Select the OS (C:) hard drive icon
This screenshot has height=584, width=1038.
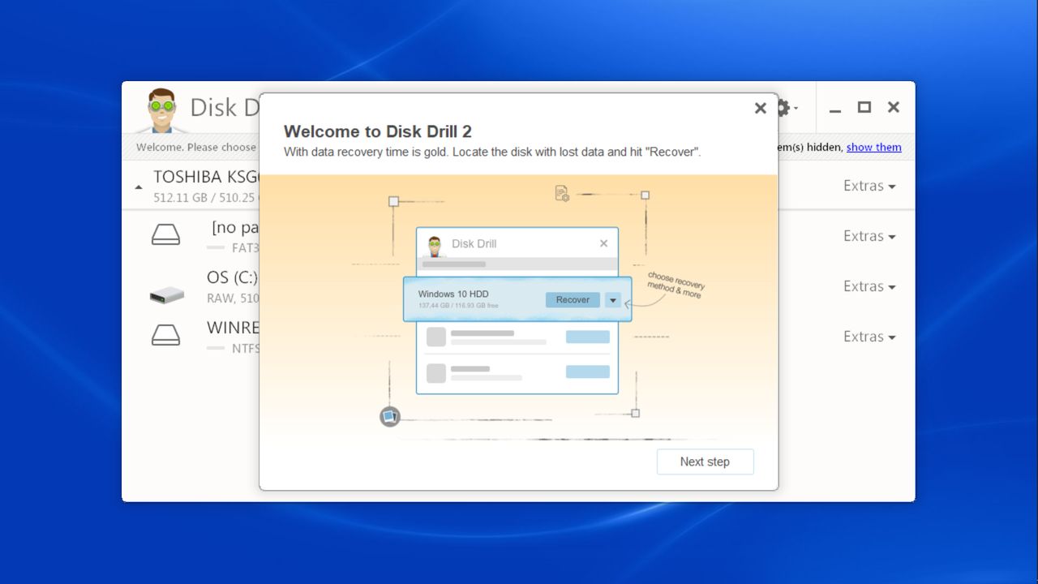166,295
